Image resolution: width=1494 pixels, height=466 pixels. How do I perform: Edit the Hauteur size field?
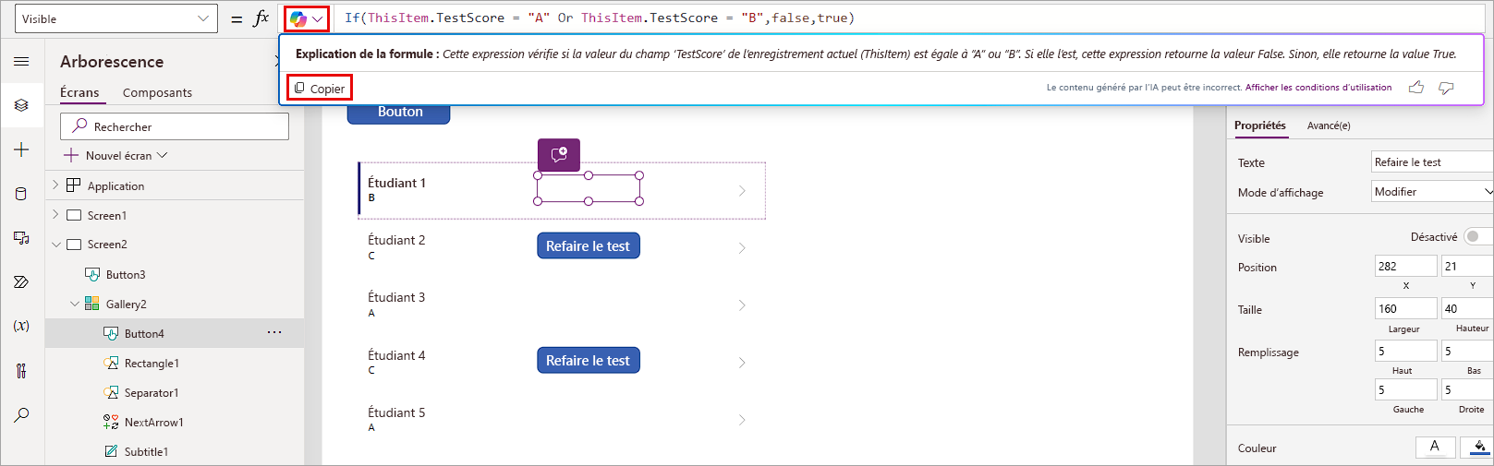click(x=1468, y=309)
